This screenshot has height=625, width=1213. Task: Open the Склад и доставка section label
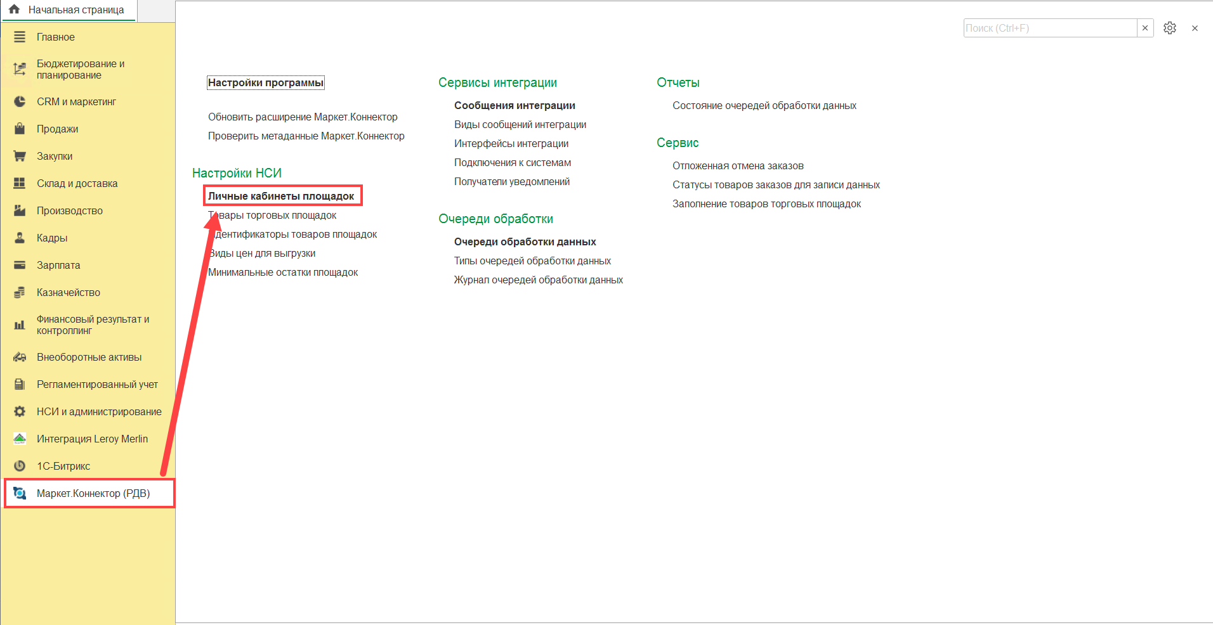(x=77, y=183)
